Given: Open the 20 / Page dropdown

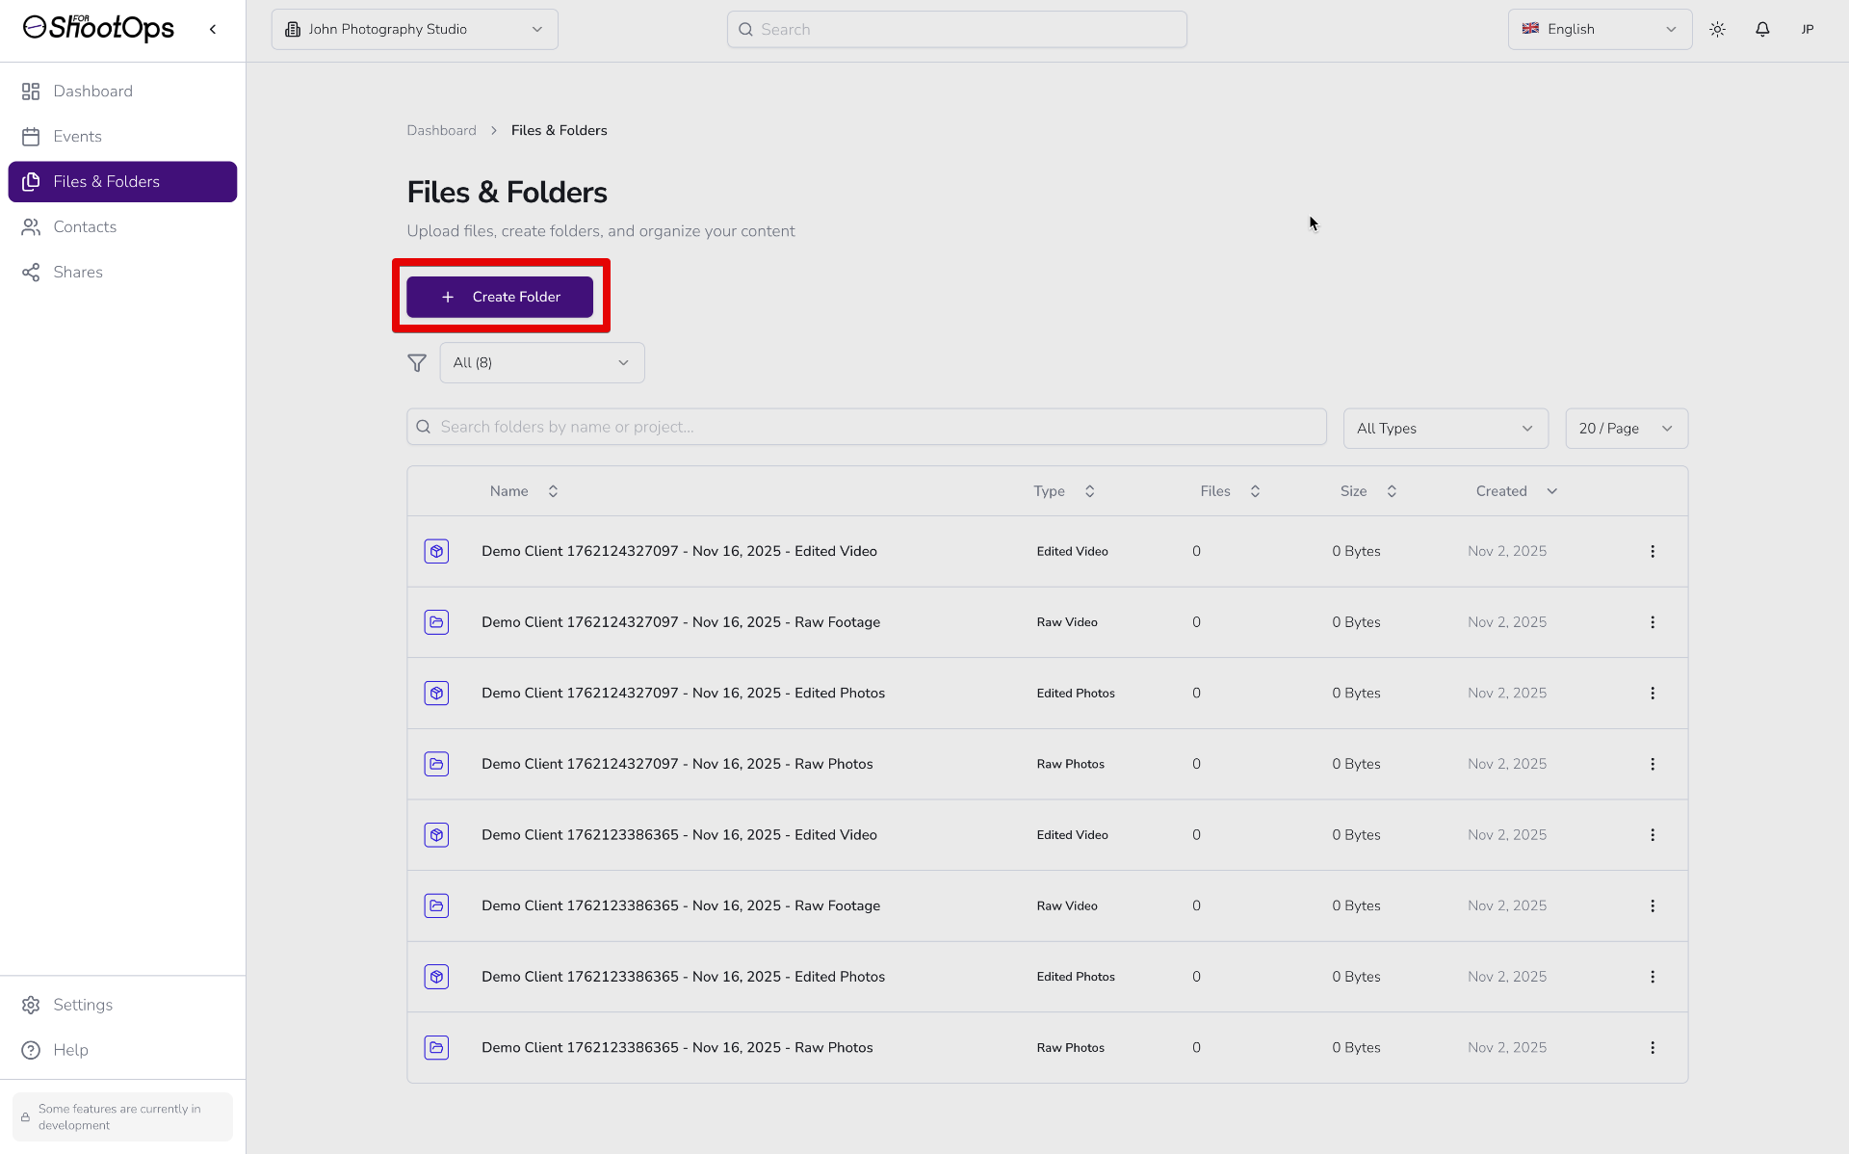Looking at the screenshot, I should click(x=1626, y=429).
